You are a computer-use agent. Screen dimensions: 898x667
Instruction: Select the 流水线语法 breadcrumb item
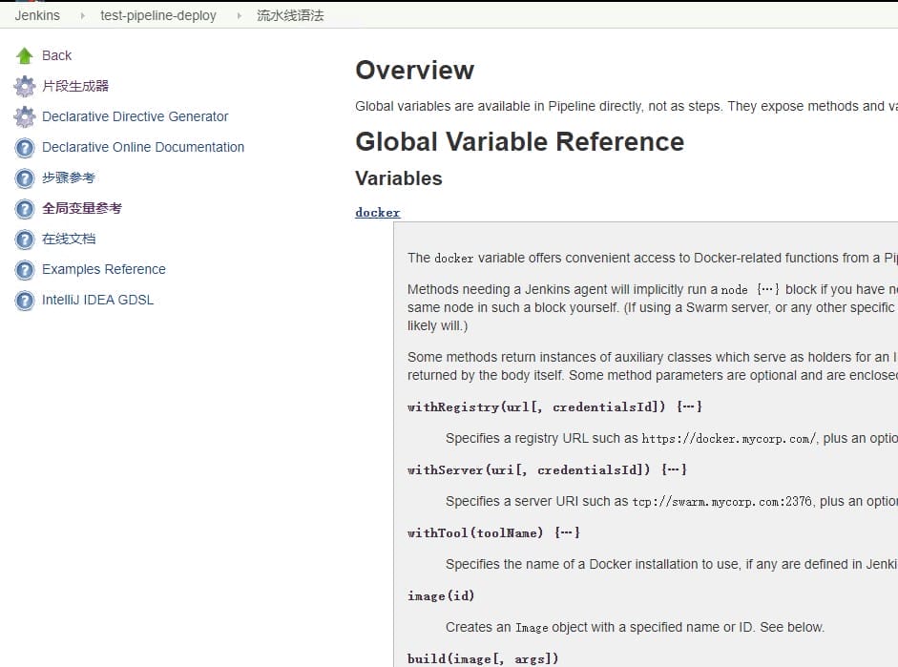(x=290, y=15)
